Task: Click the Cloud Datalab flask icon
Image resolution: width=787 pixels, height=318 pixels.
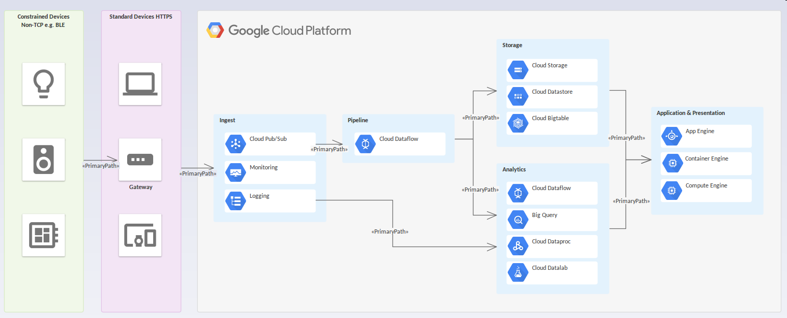Action: tap(518, 272)
